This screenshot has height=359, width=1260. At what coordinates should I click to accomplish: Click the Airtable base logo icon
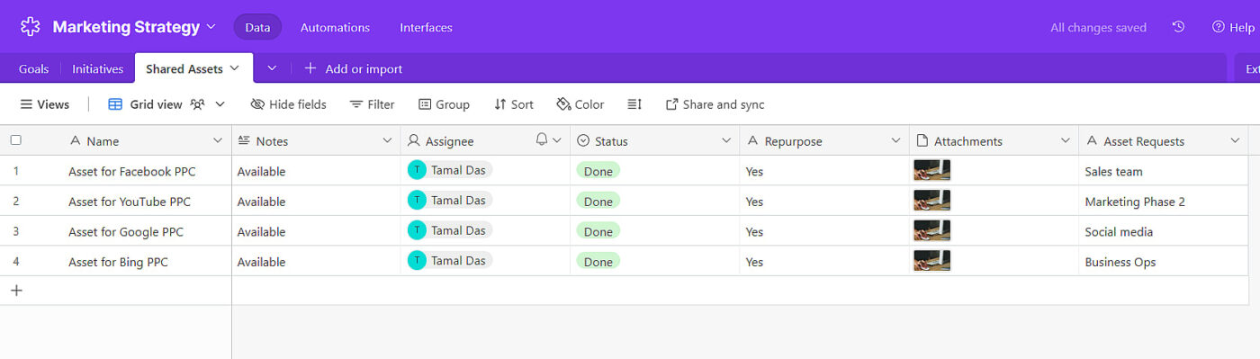point(31,27)
